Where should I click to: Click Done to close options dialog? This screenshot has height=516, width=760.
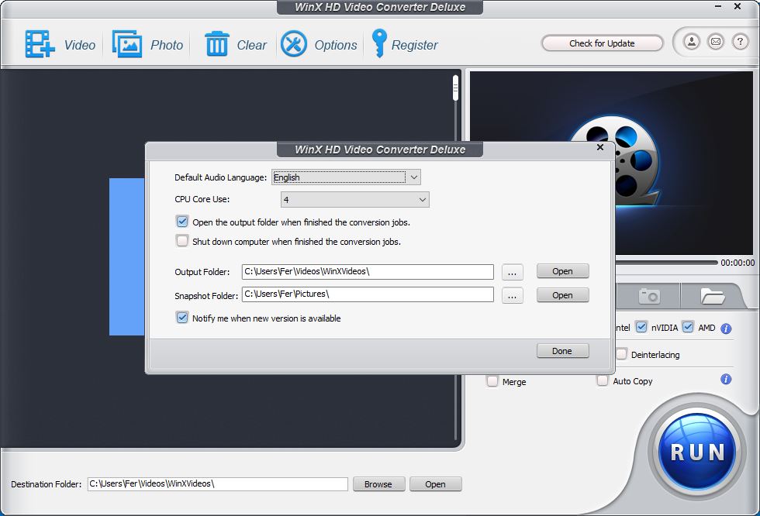[x=563, y=351]
